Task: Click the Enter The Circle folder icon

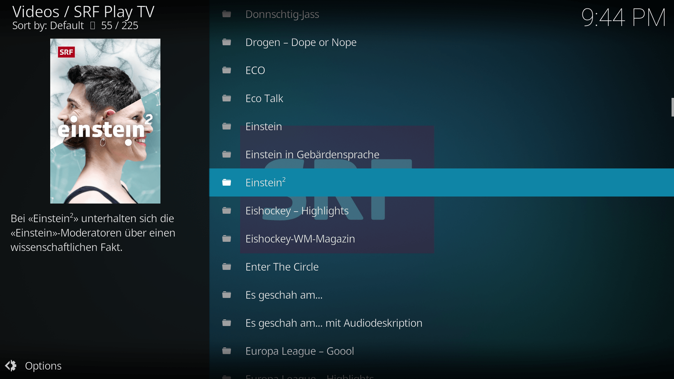Action: 227,267
